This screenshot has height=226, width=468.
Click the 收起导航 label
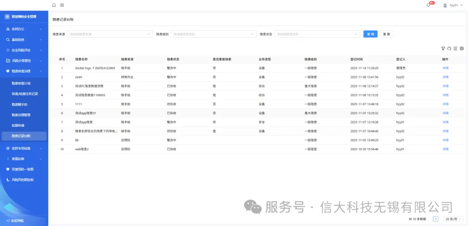[x=17, y=221]
